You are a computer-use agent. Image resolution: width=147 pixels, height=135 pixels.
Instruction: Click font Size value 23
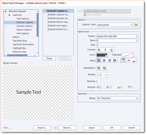97,45
